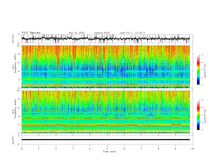Click the ch.2 'log(PSD)(V²/Hz)' colorbar label
This screenshot has height=167, width=217.
pyautogui.click(x=205, y=116)
